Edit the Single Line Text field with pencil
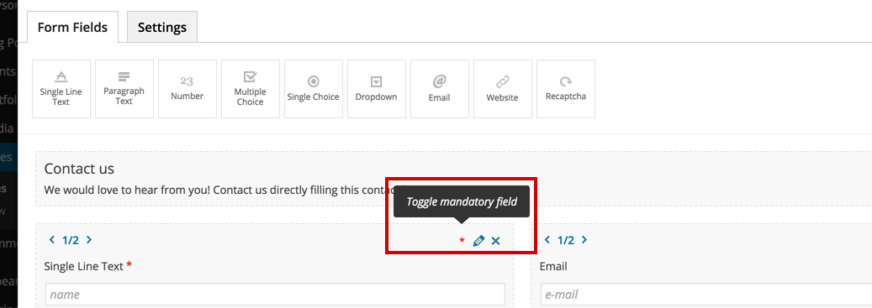Screen dimensions: 872x308 [478, 241]
